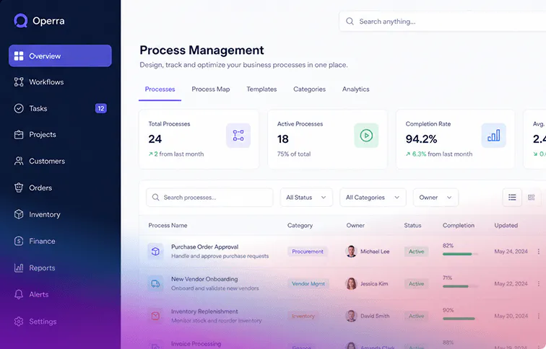Click the Category column header
Viewport: 546px width, 349px height.
[x=300, y=225]
